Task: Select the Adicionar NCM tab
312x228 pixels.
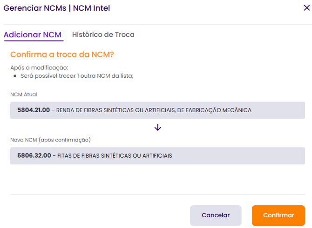Action: (x=33, y=34)
